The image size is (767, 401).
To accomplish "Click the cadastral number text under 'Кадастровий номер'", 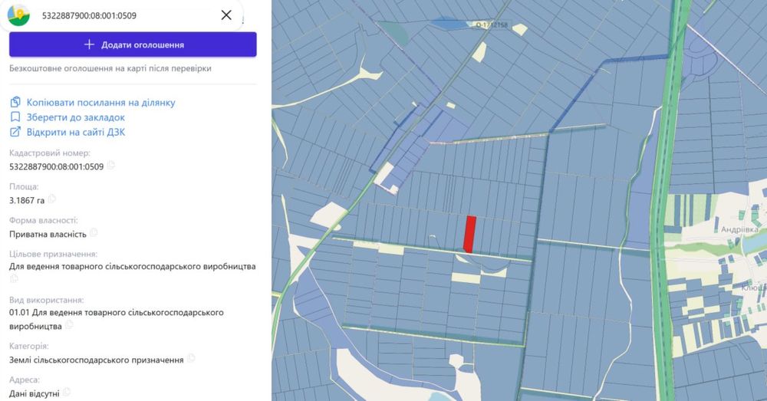I will tap(56, 166).
